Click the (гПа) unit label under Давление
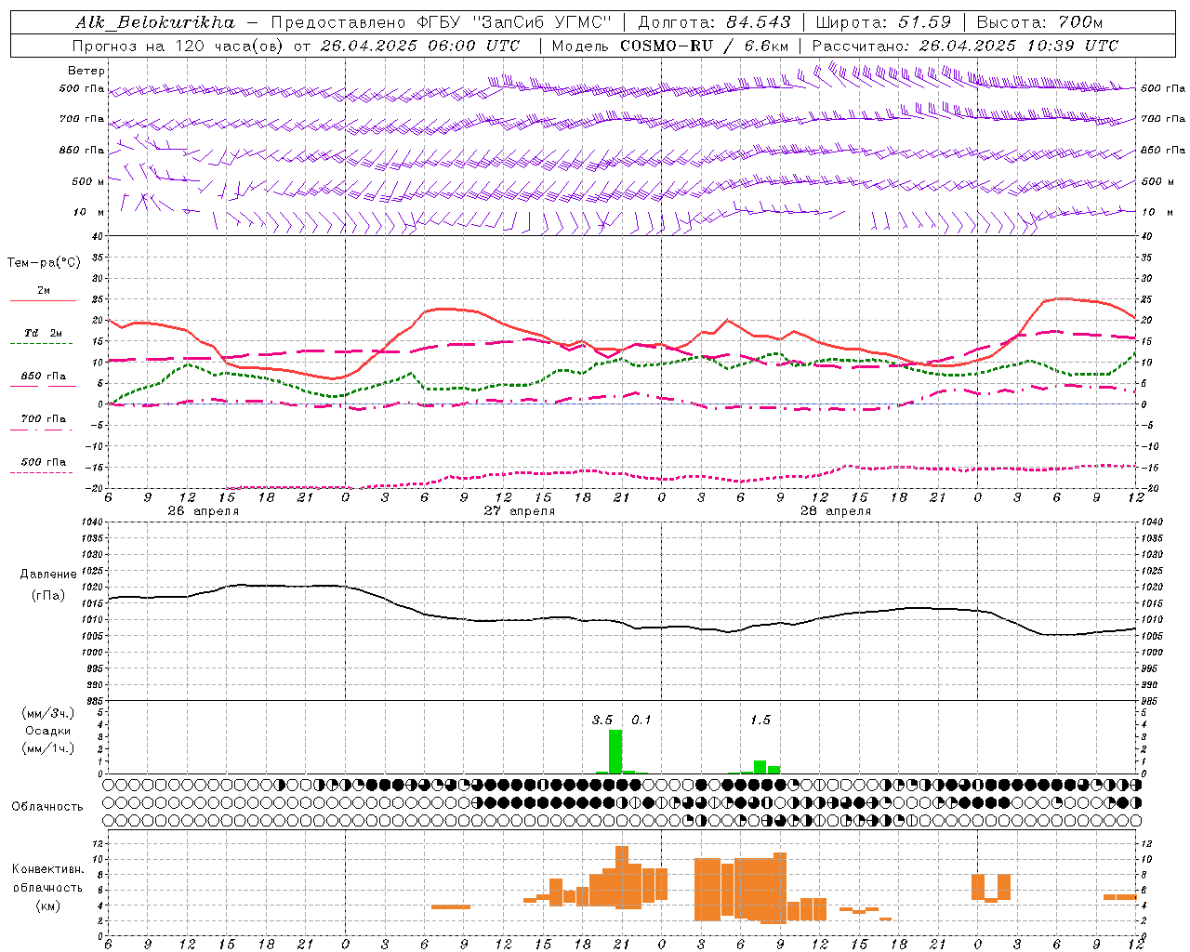 (x=48, y=595)
